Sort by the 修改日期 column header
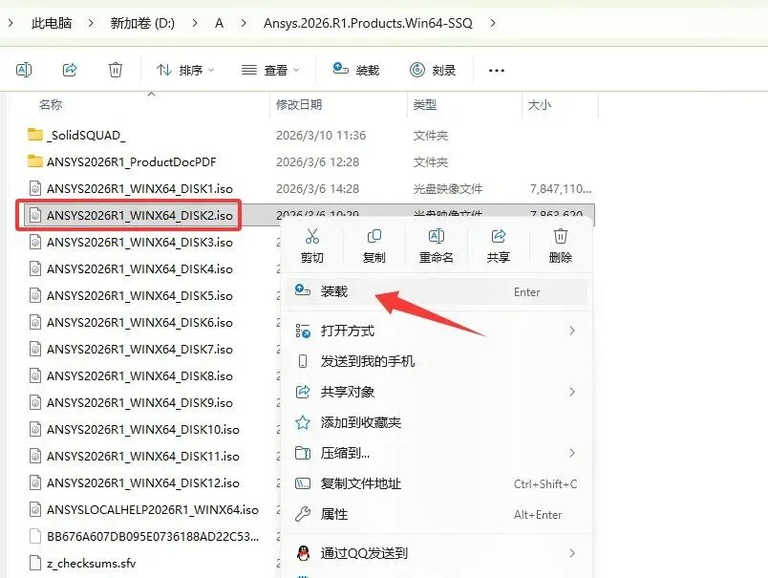 (x=299, y=104)
